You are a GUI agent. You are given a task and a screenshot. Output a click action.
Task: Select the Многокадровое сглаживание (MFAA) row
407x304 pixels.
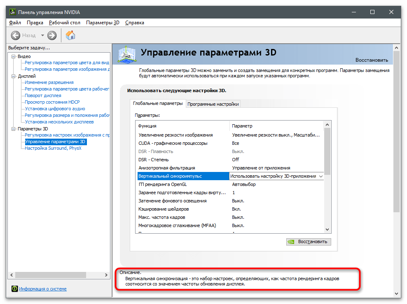[230, 225]
